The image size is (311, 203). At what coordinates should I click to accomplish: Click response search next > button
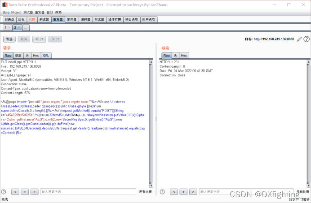point(193,192)
